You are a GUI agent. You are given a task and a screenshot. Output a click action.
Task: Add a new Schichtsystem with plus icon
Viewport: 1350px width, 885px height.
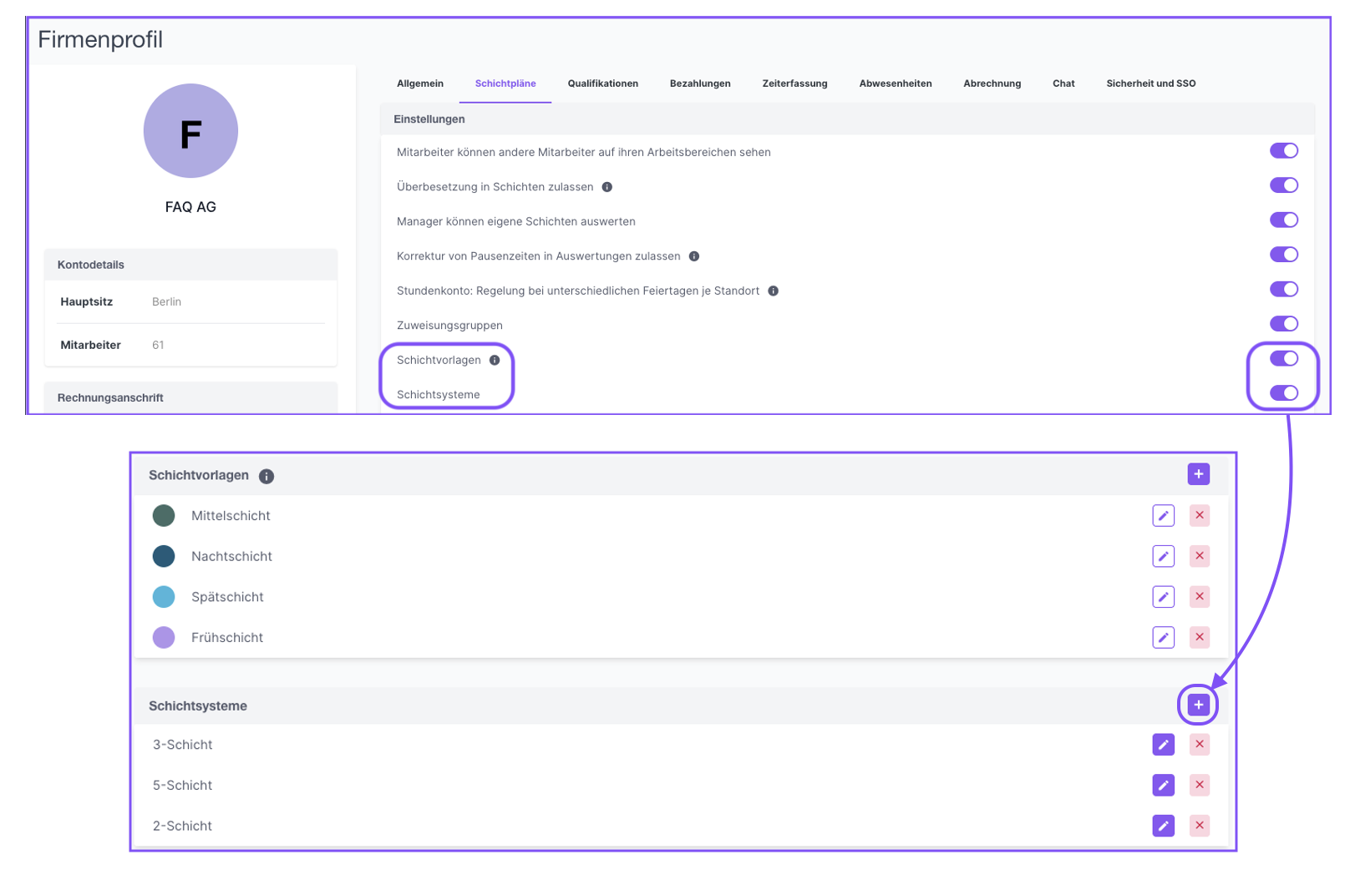coord(1198,705)
